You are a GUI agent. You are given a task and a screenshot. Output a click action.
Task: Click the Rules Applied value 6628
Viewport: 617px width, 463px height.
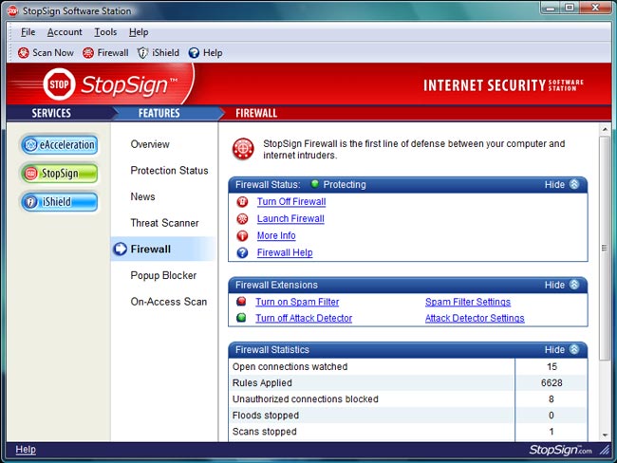pos(552,382)
